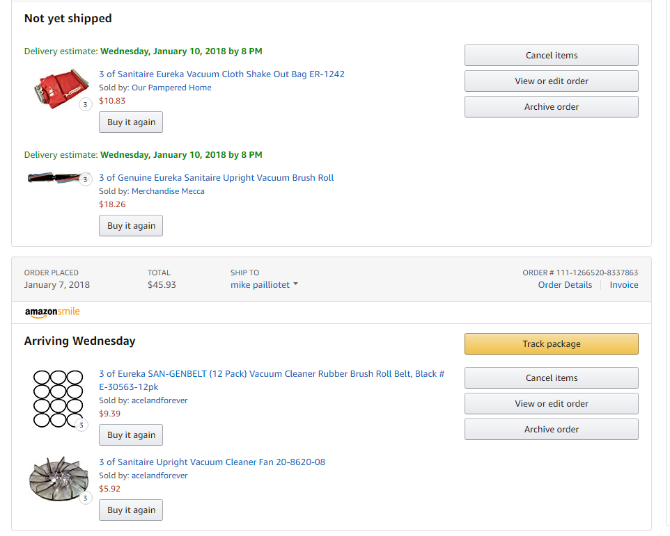
Task: Archive the Arriving Wednesday order
Action: (x=551, y=430)
